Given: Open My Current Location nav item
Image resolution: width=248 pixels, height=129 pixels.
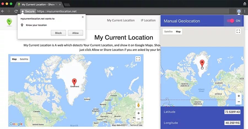Looking at the screenshot, I should [x=121, y=20].
